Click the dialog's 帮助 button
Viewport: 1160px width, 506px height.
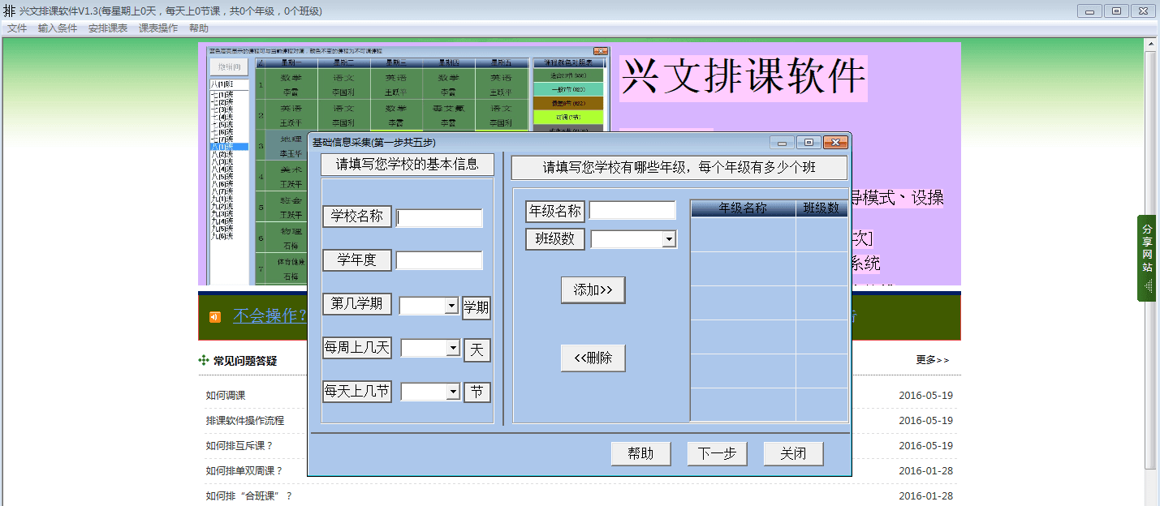[641, 454]
